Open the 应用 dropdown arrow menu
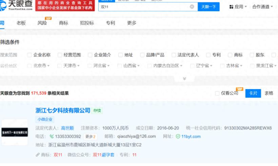 246,6
